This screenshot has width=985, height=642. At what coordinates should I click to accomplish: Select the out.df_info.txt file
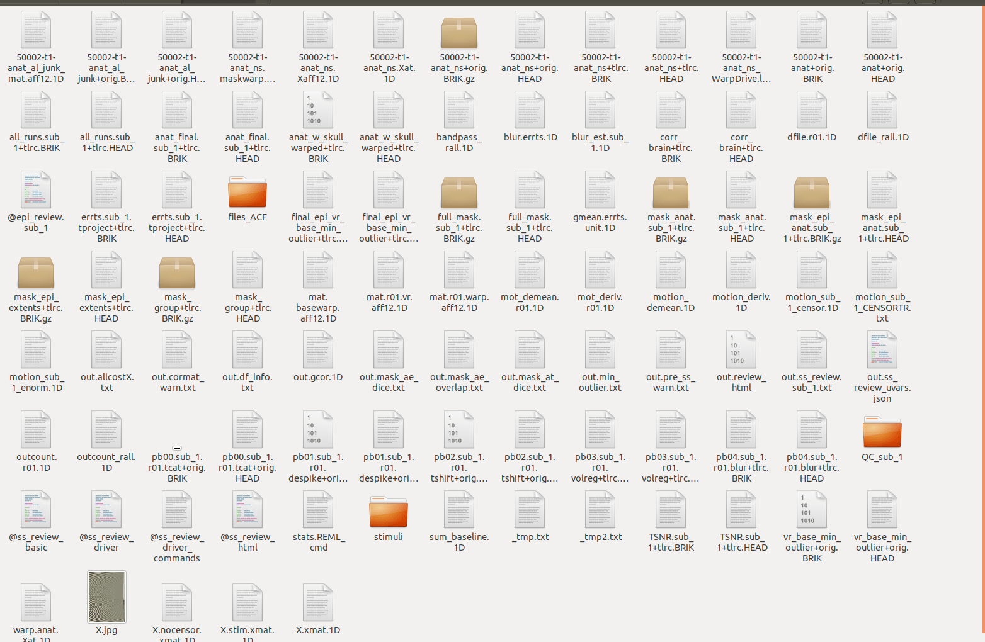pos(248,349)
